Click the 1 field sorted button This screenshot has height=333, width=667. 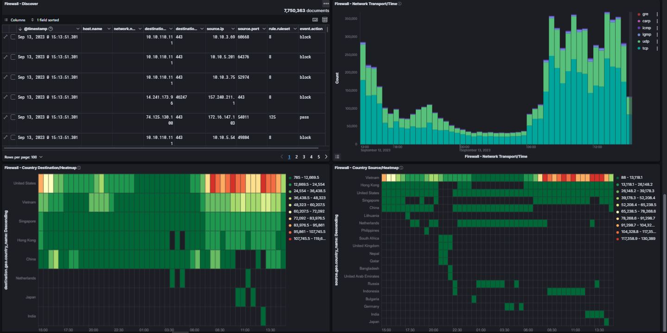(x=45, y=20)
